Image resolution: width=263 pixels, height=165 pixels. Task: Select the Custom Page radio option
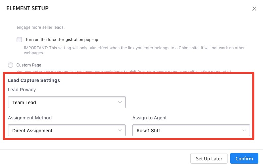tap(11, 65)
